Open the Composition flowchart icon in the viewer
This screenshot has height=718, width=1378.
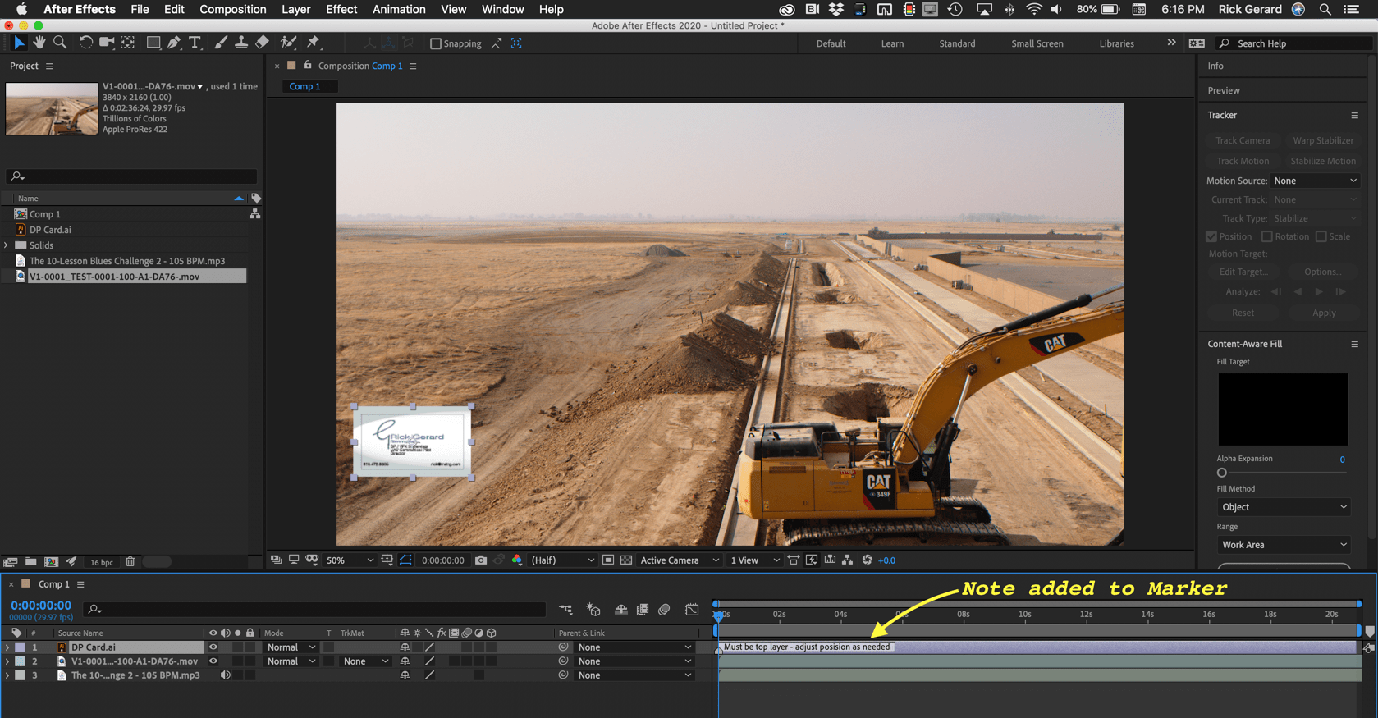[x=848, y=560]
